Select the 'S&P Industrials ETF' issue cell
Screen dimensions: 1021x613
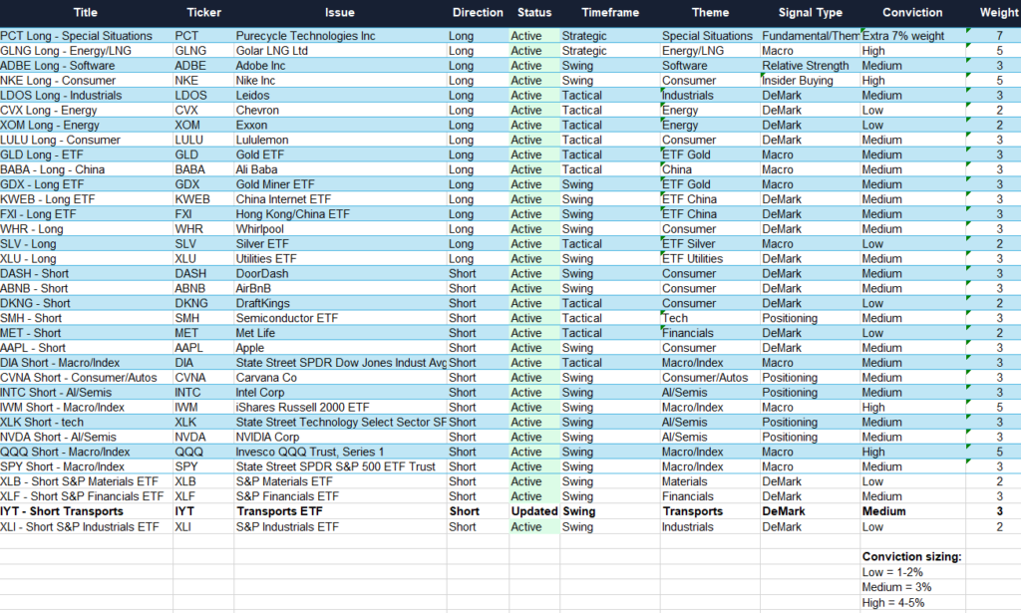pyautogui.click(x=340, y=527)
